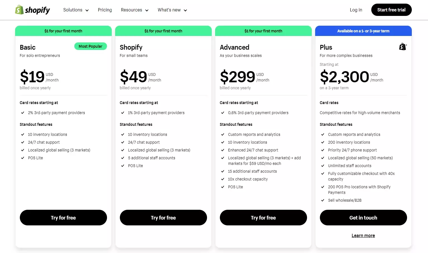The height and width of the screenshot is (253, 428).
Task: Open the Log in page
Action: pos(356,10)
